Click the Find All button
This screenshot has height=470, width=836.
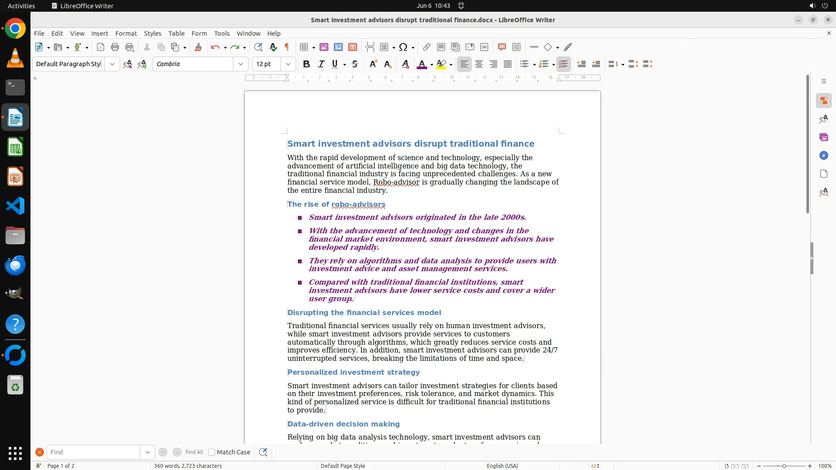[x=194, y=452]
